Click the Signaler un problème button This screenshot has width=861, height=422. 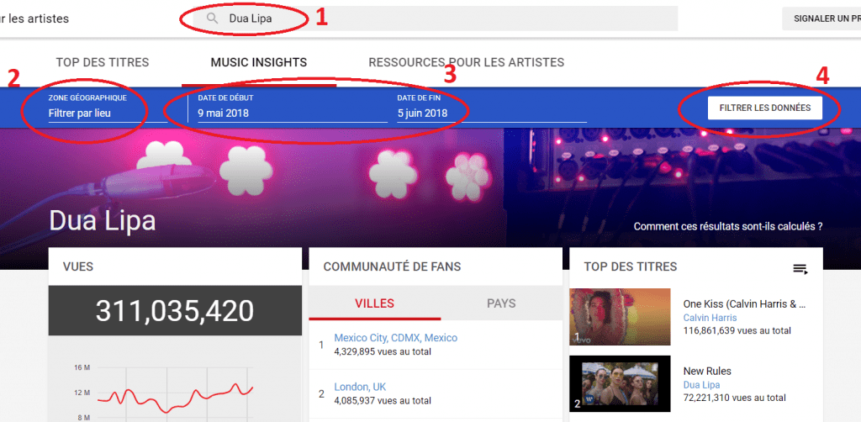tap(821, 18)
